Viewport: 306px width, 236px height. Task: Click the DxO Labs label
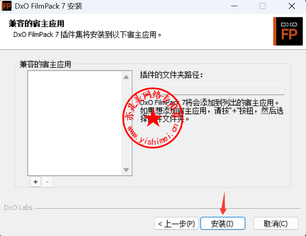[x=19, y=208]
